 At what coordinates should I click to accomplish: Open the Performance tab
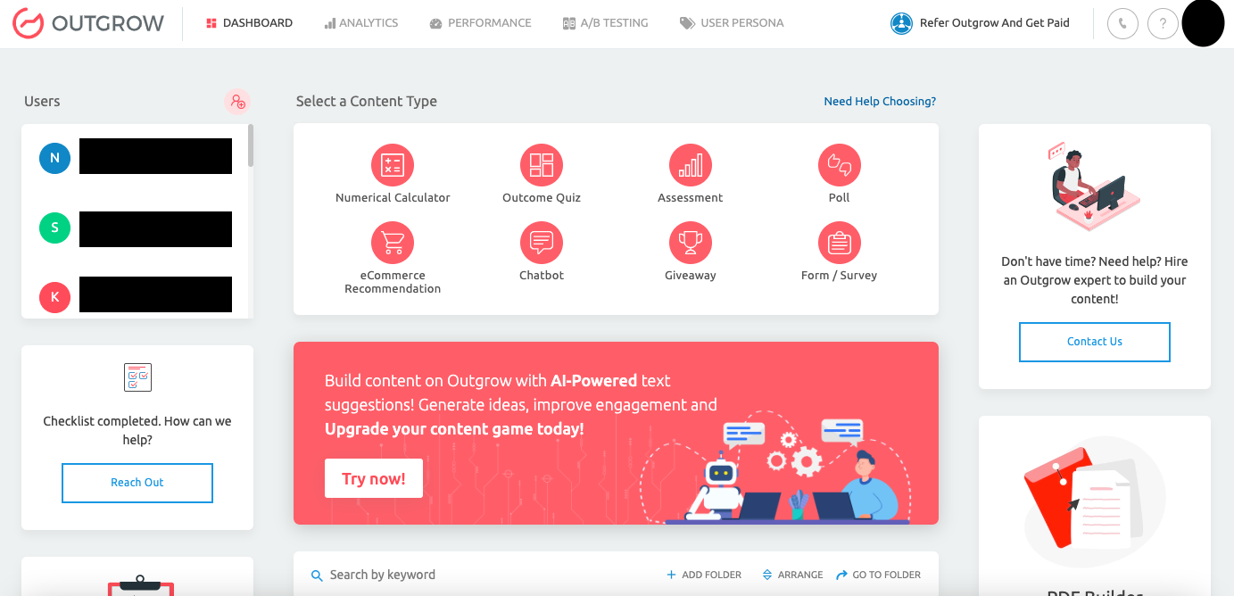(x=480, y=23)
